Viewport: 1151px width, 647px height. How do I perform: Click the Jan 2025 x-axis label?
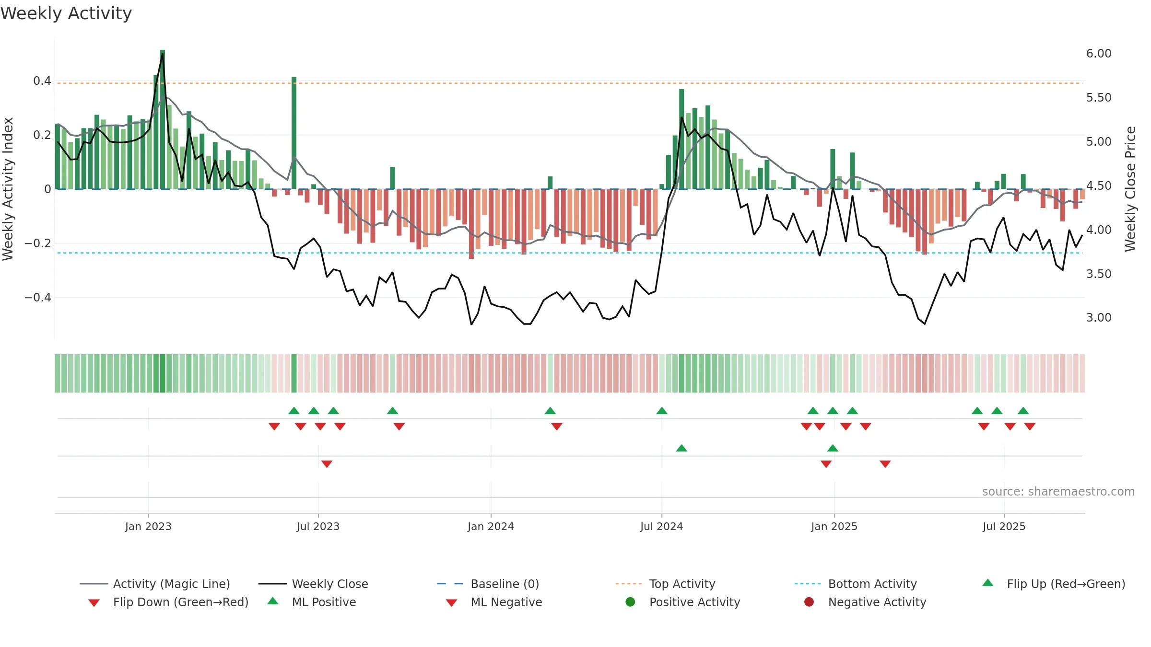pyautogui.click(x=834, y=526)
